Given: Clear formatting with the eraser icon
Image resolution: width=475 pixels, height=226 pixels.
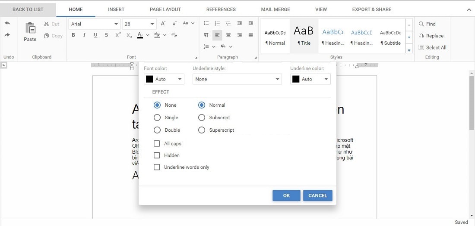Looking at the screenshot, I should [174, 35].
